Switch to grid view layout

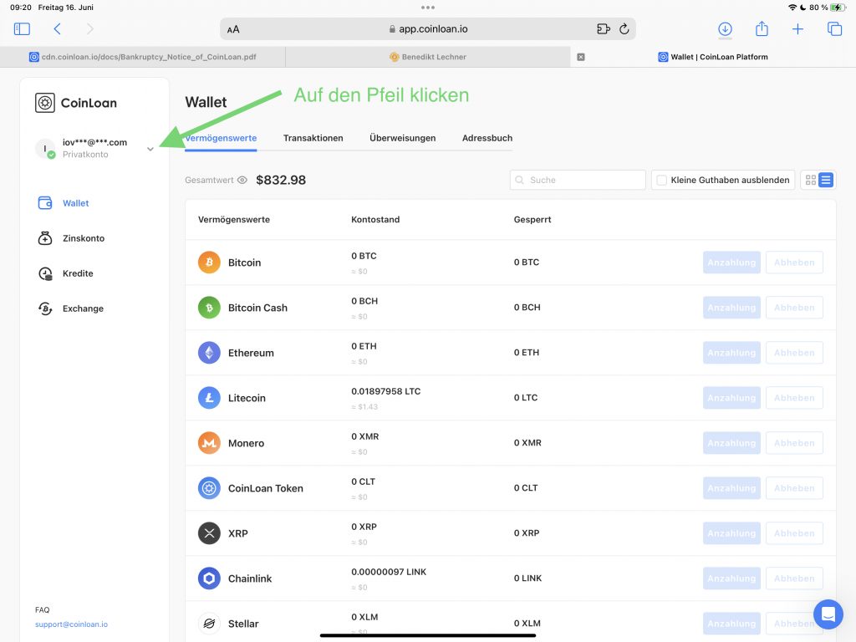pyautogui.click(x=811, y=181)
